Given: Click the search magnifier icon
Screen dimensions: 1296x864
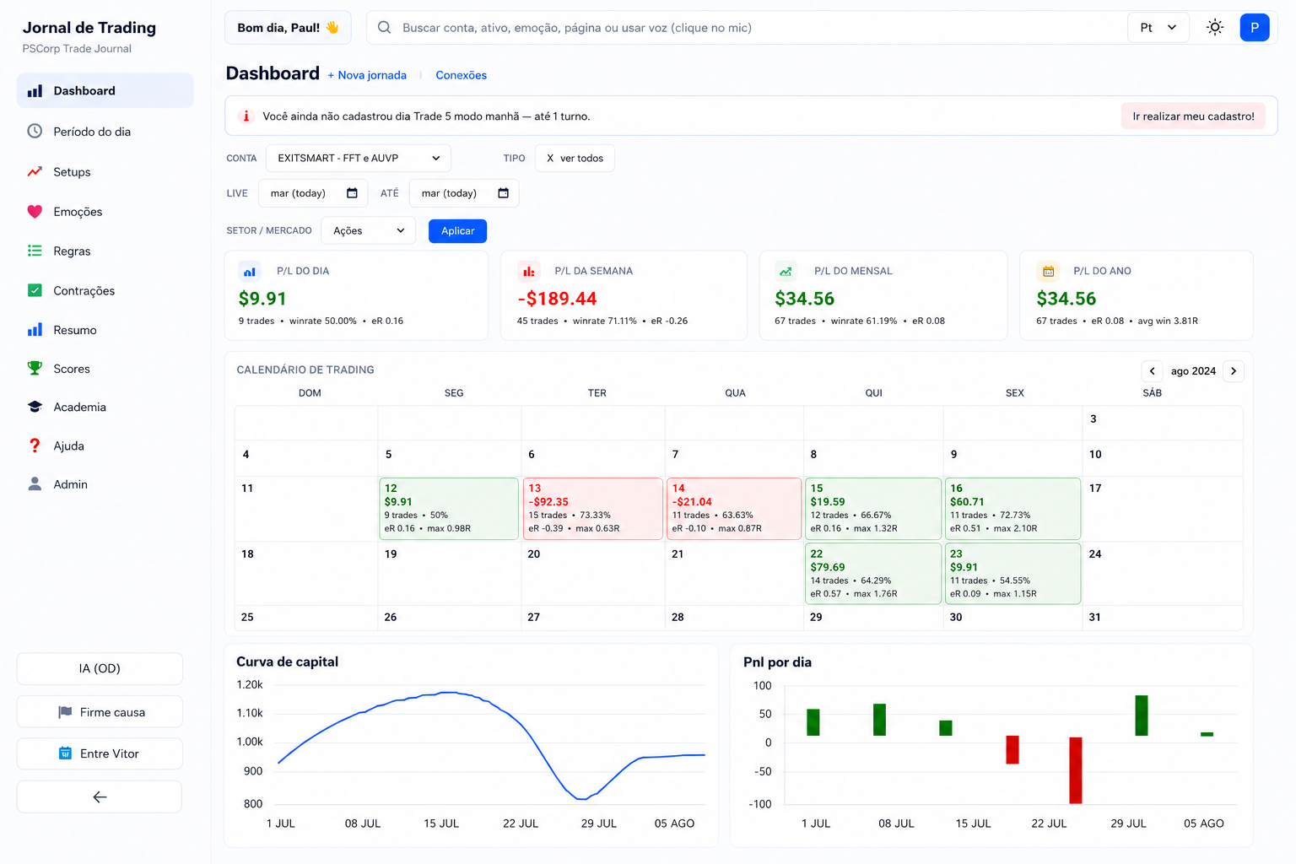Looking at the screenshot, I should [x=384, y=28].
